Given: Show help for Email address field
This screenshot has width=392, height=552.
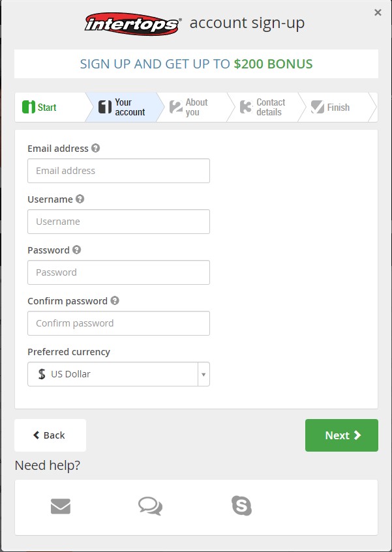Looking at the screenshot, I should pyautogui.click(x=95, y=148).
